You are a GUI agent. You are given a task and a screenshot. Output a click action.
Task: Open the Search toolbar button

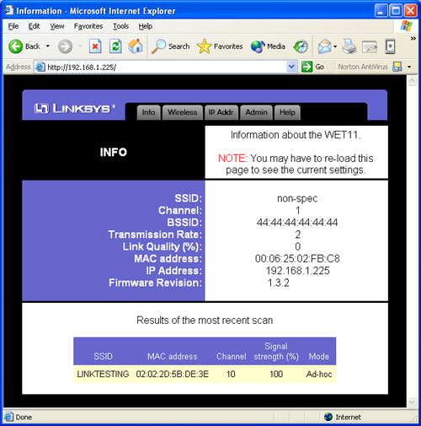point(170,46)
